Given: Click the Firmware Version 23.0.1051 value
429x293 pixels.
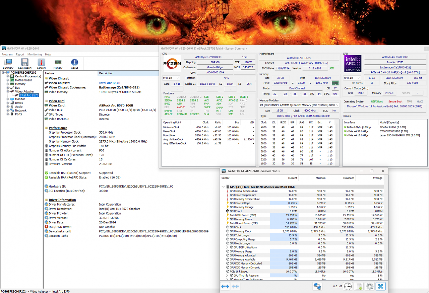Looking at the screenshot, I should point(106,164).
